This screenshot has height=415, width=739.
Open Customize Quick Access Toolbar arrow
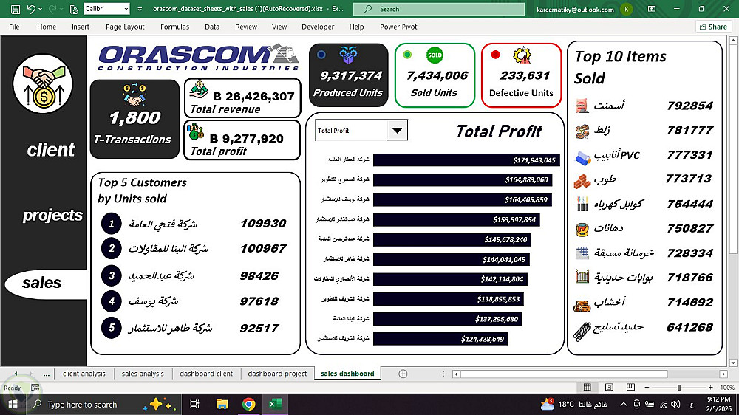click(x=140, y=9)
